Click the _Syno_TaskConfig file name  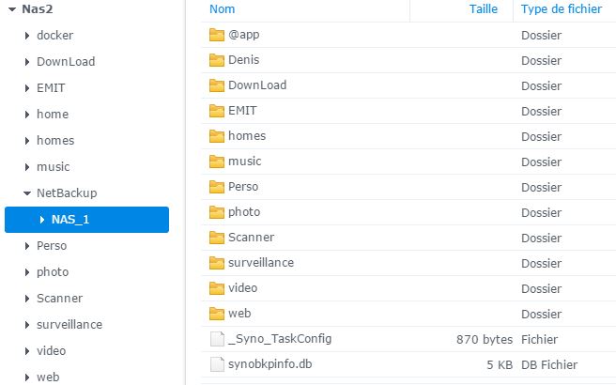(280, 339)
